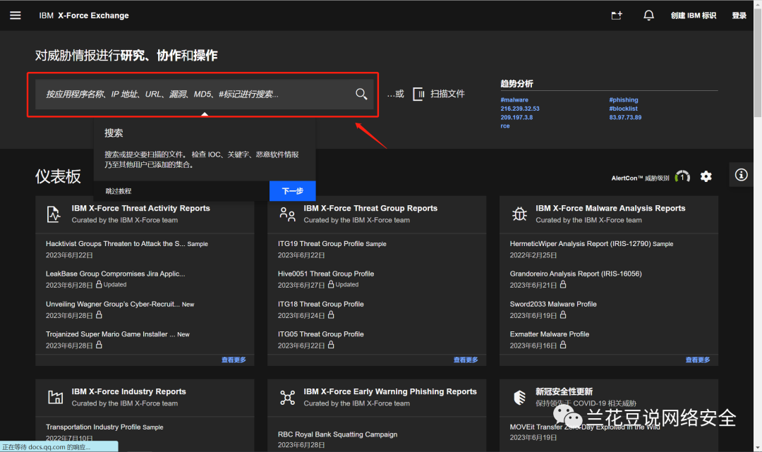762x452 pixels.
Task: Click the 下一步 tutorial button
Action: coord(293,191)
